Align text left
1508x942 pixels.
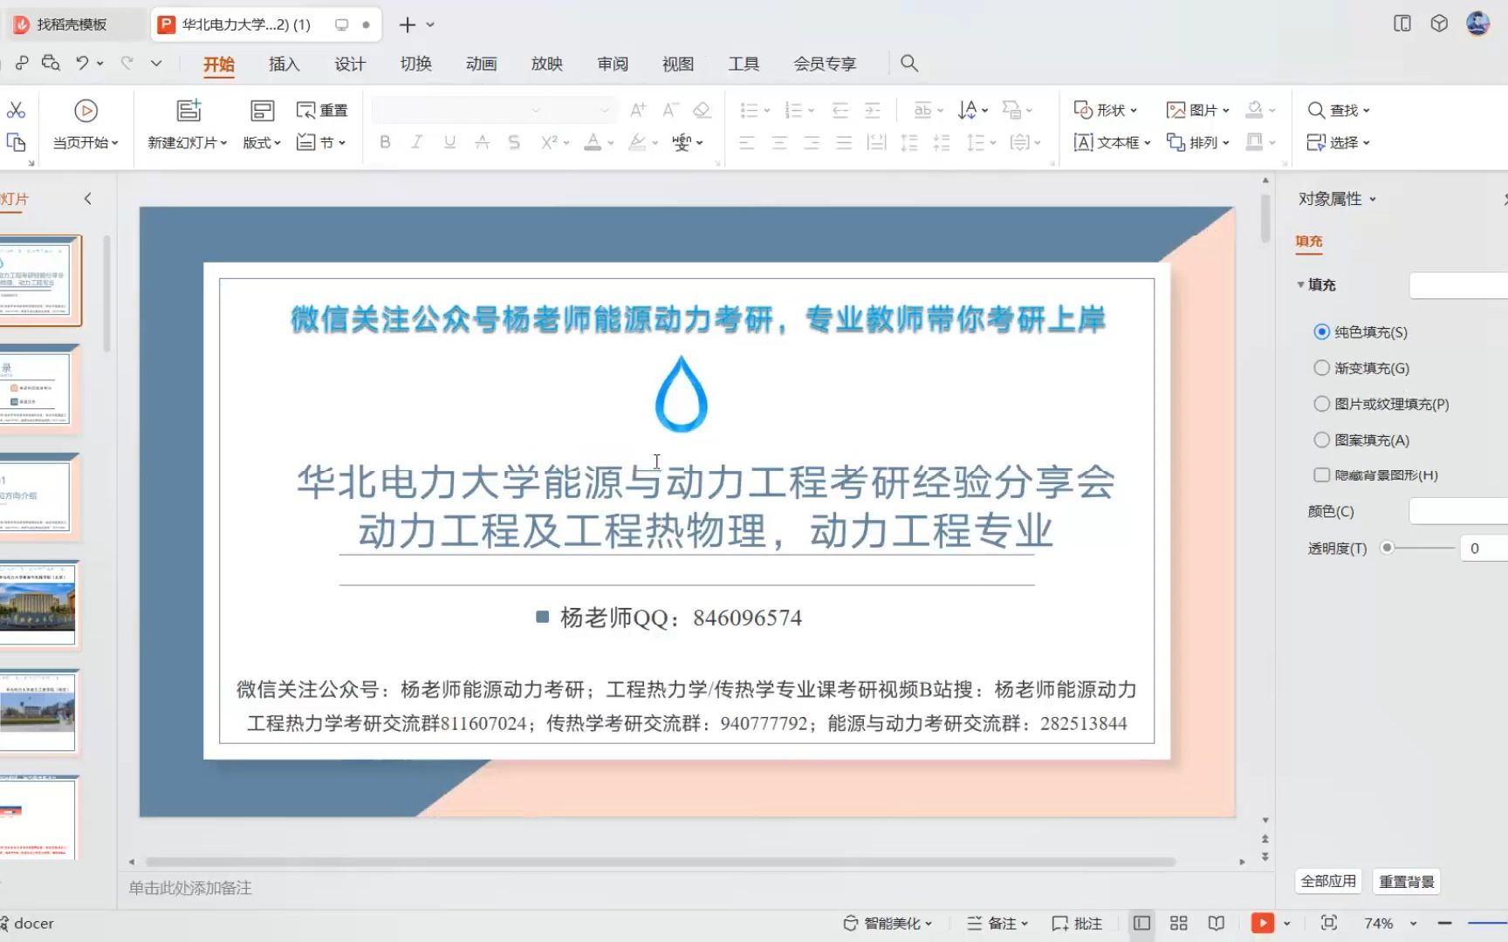click(747, 142)
